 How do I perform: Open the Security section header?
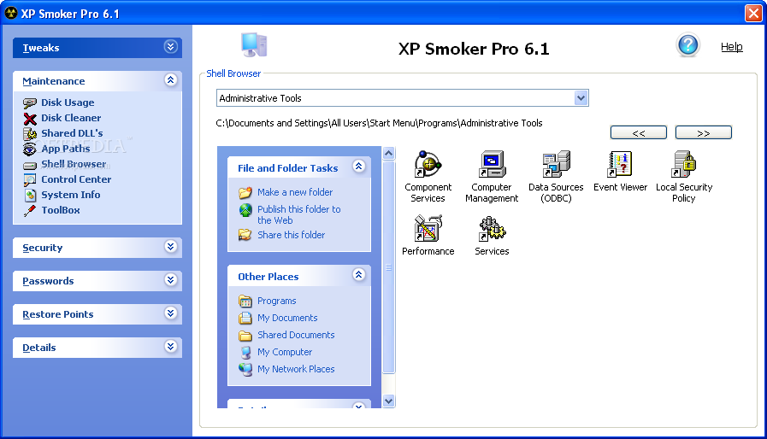coord(97,248)
